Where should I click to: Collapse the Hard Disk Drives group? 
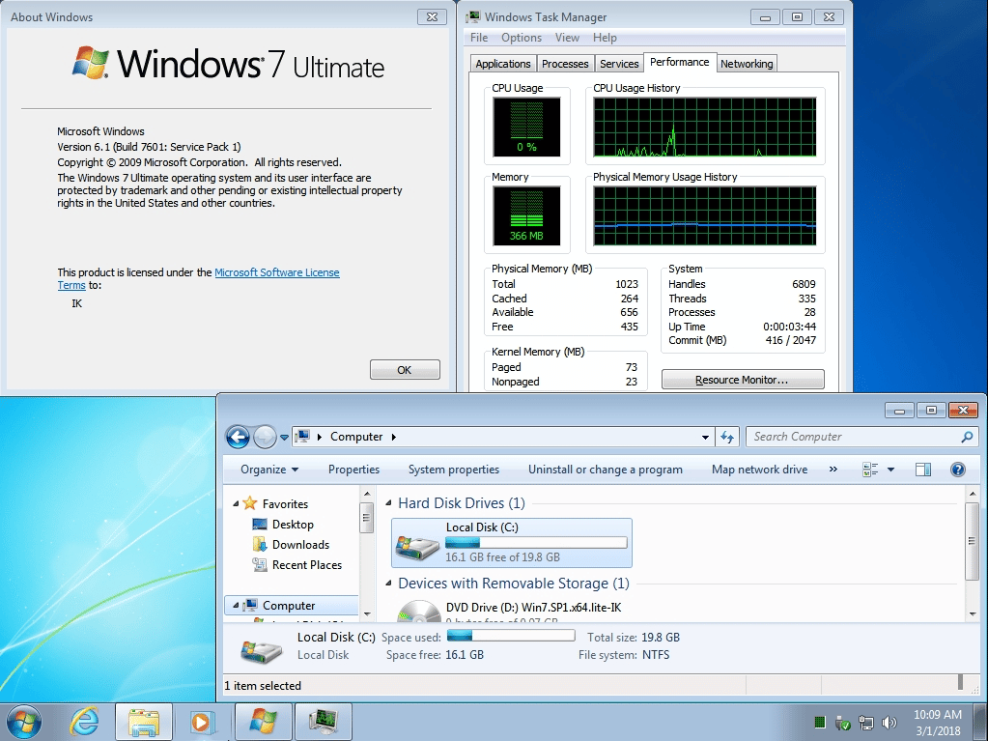388,503
